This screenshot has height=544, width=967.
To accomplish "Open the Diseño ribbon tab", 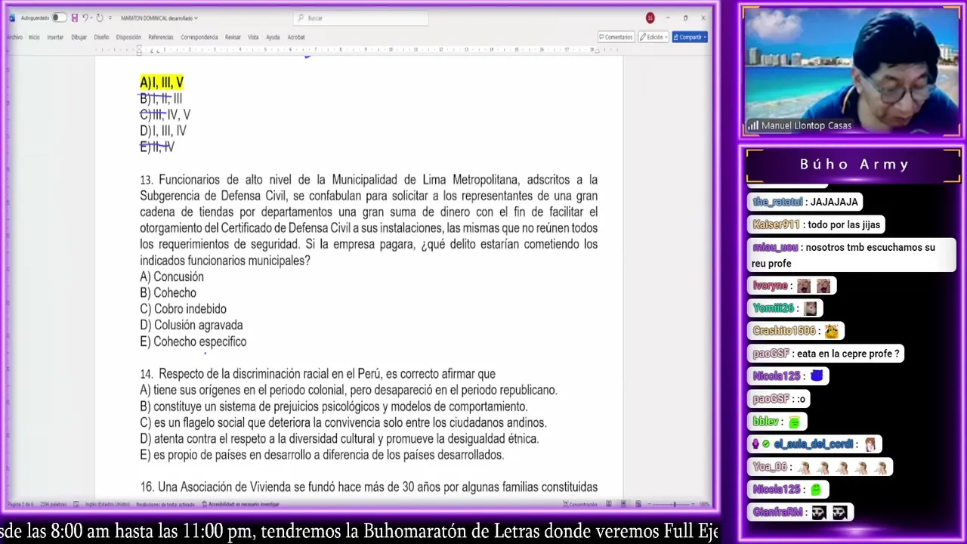I will point(101,37).
